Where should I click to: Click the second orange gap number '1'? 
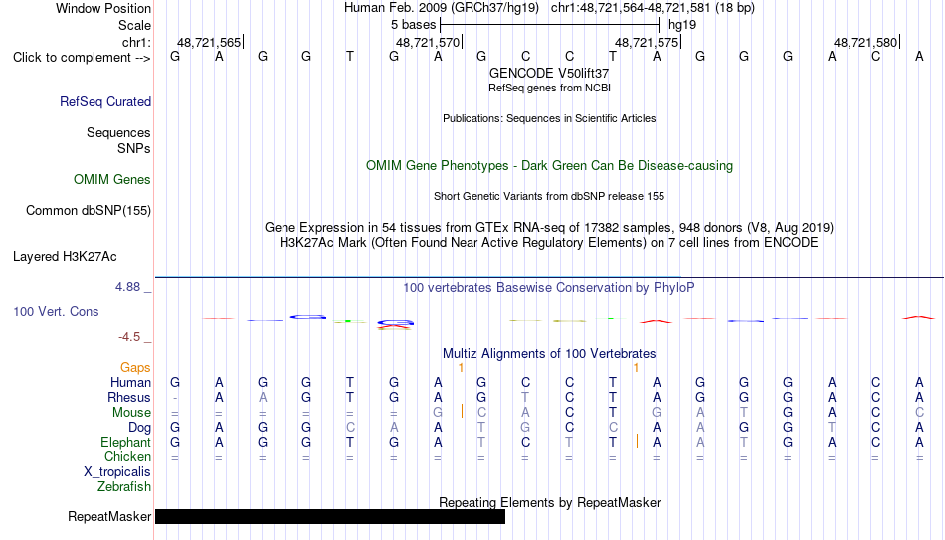click(636, 368)
